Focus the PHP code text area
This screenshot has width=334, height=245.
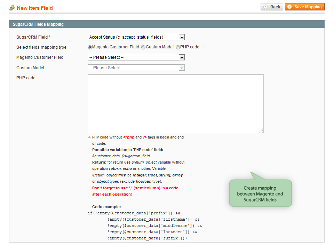point(175,104)
